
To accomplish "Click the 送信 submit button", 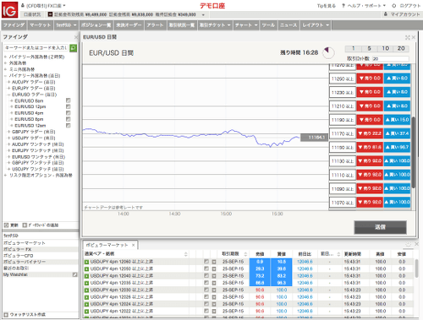I will click(x=380, y=227).
